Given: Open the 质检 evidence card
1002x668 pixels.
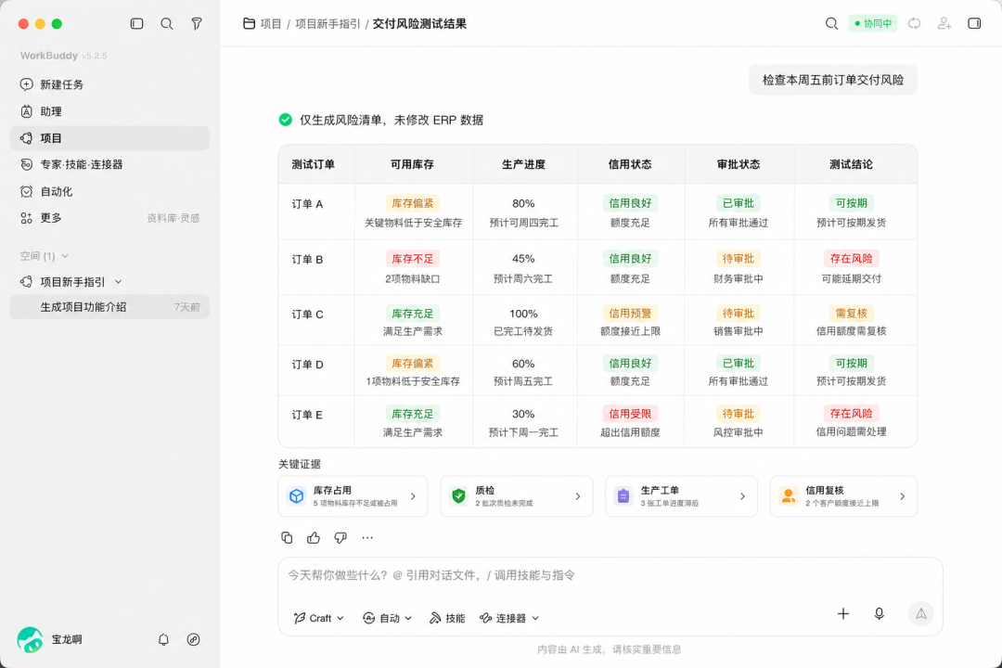Looking at the screenshot, I should (517, 496).
